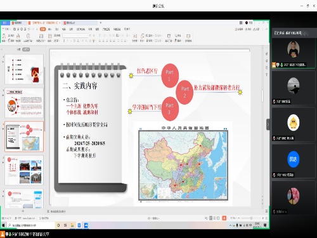The height and width of the screenshot is (238, 317).
Task: Switch to the third document tab
Action: pos(71,23)
